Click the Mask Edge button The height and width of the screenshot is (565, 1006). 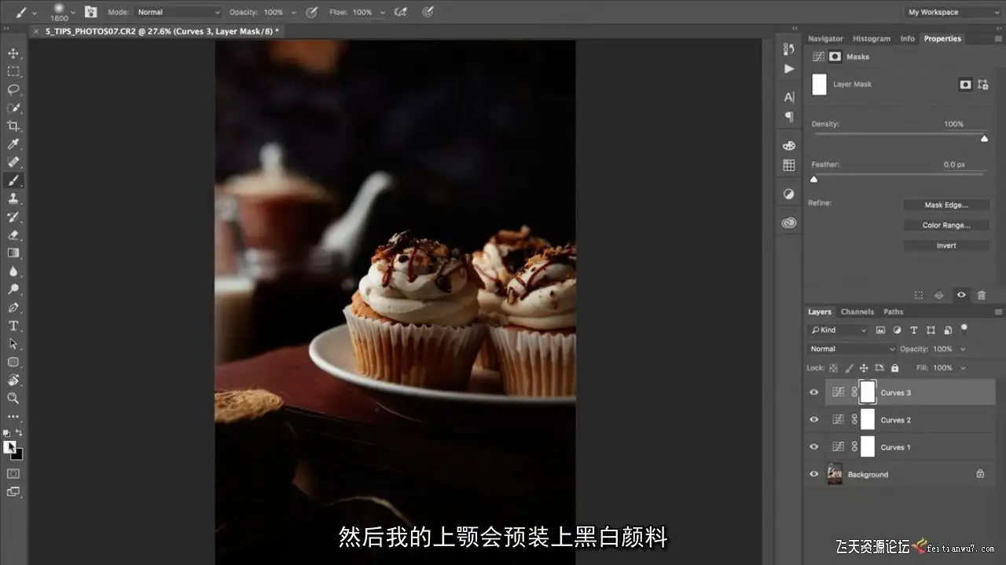tap(946, 205)
